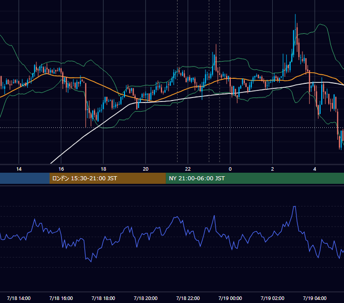Screen dimensions: 344x303
Task: Click the oscillator peak in the lower indicator pane
Action: tap(294, 207)
